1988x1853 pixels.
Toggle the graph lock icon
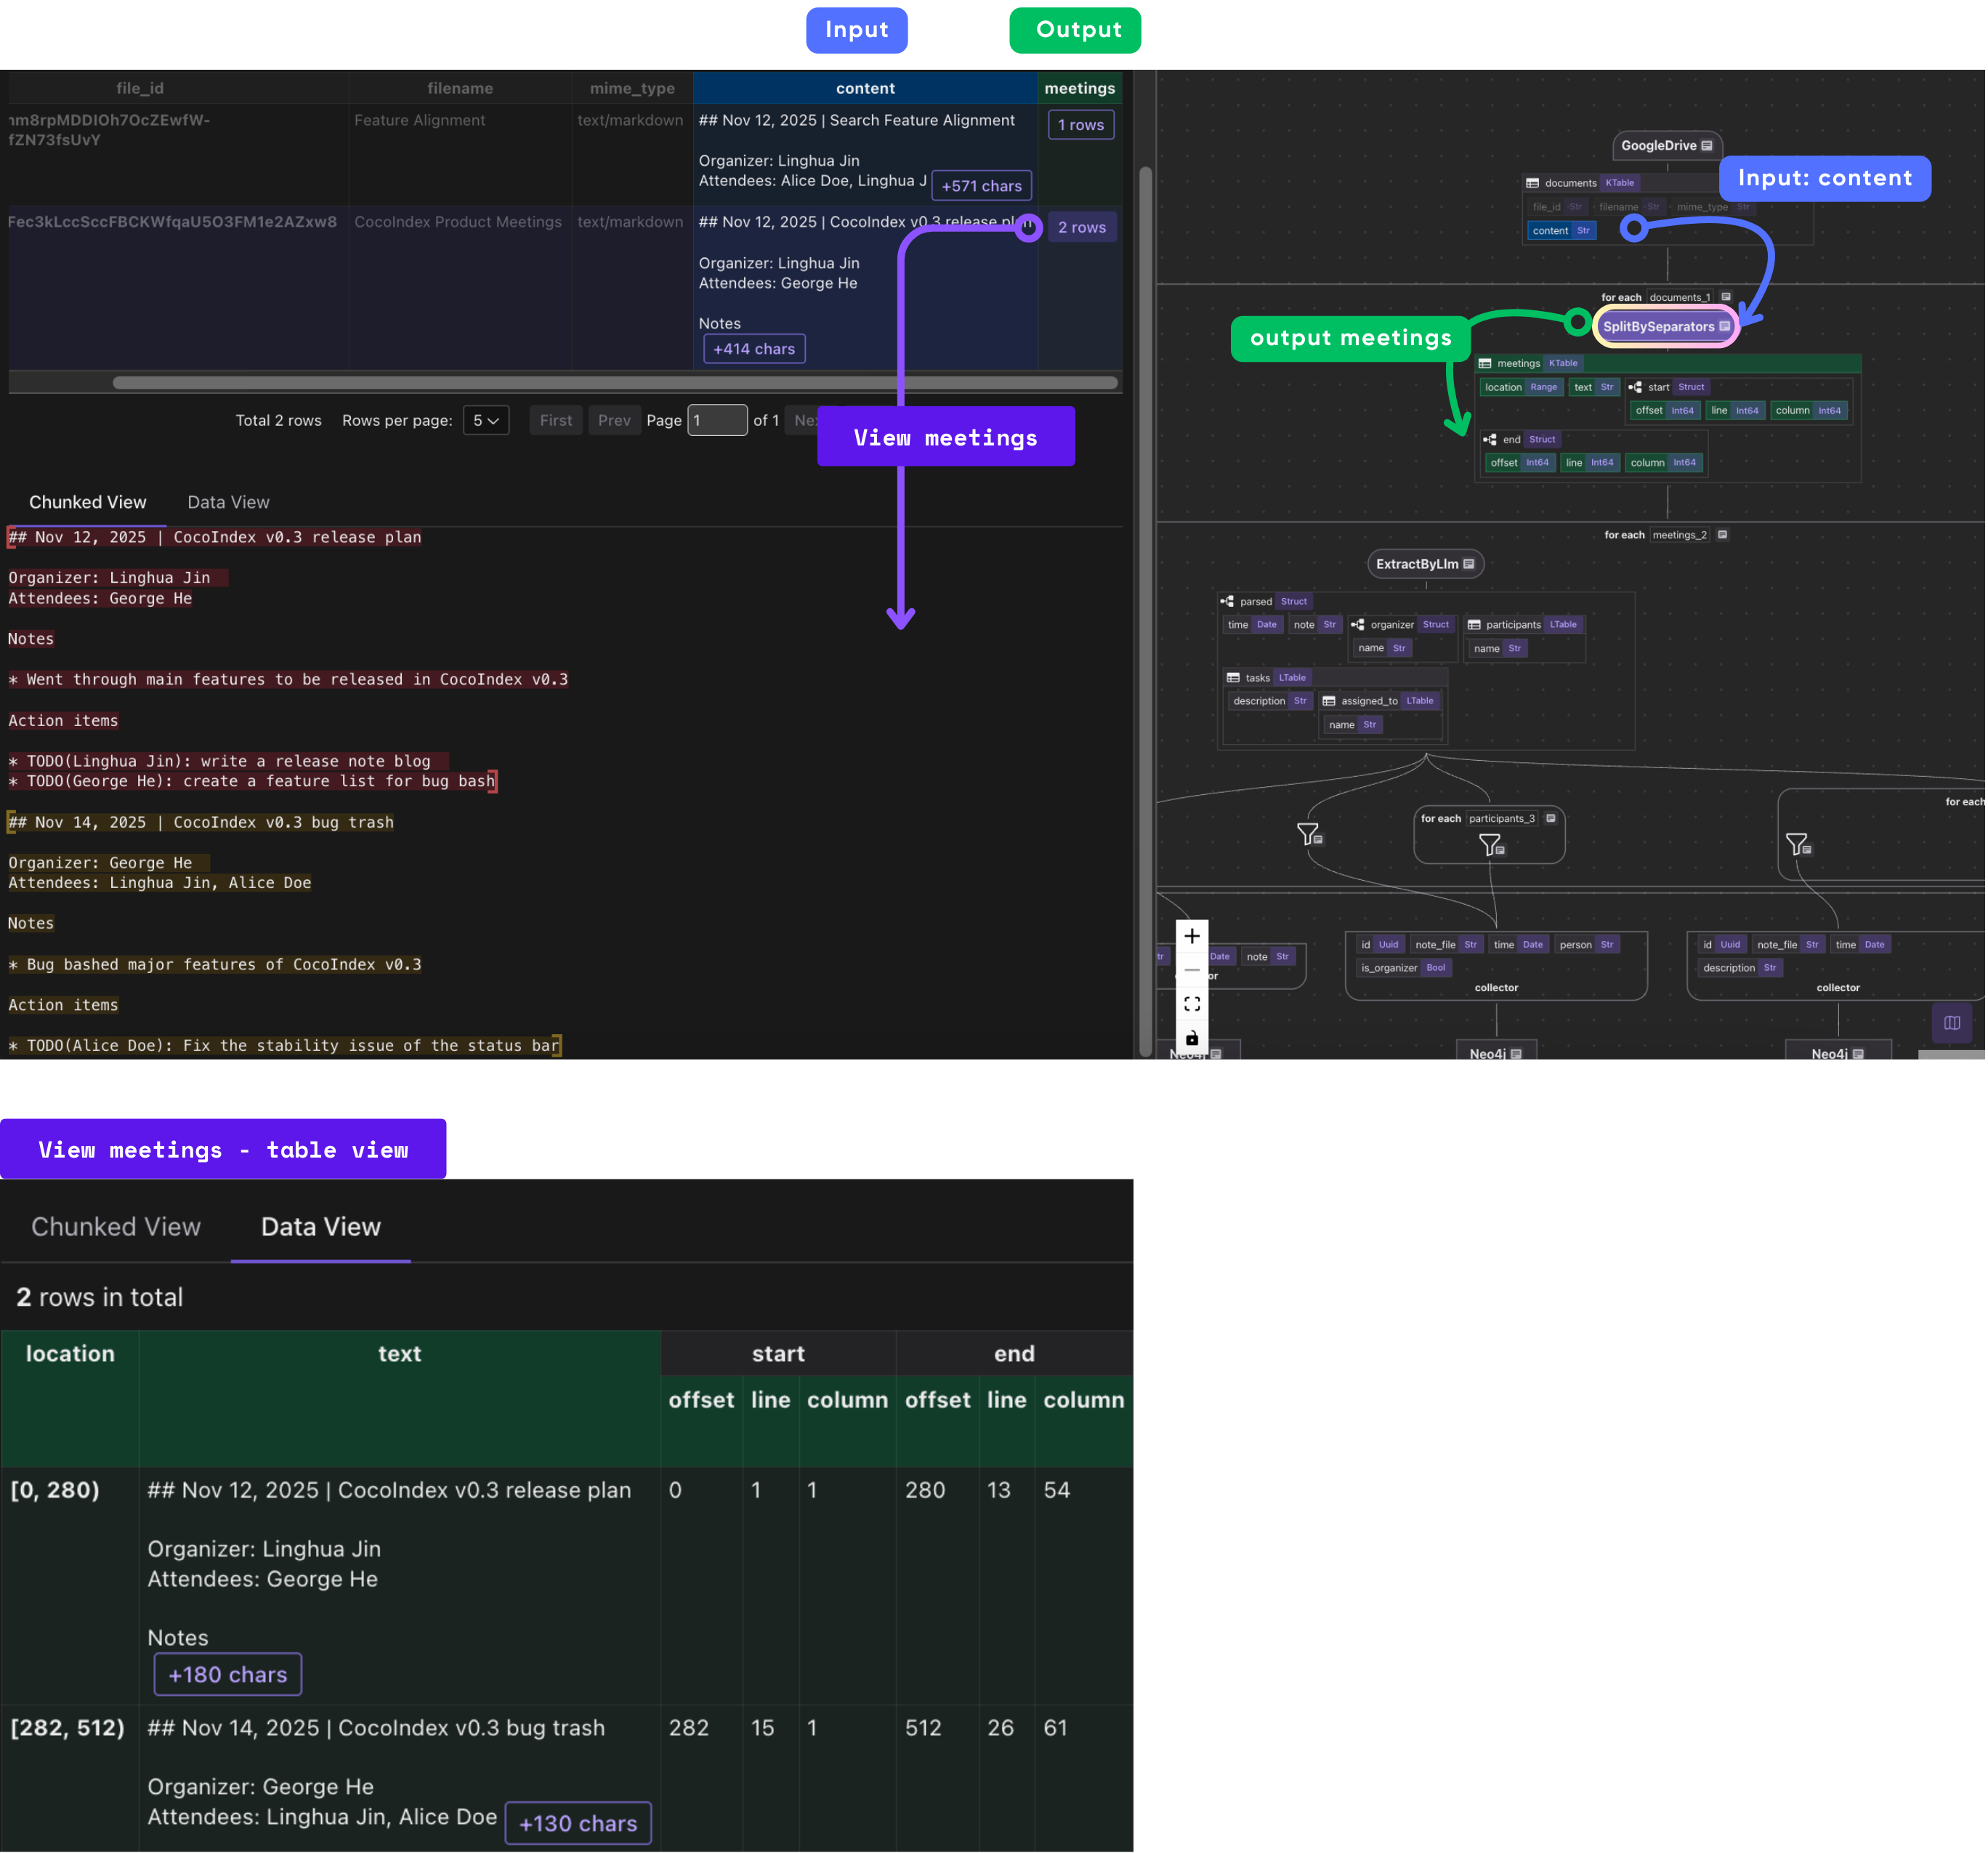pos(1192,1038)
